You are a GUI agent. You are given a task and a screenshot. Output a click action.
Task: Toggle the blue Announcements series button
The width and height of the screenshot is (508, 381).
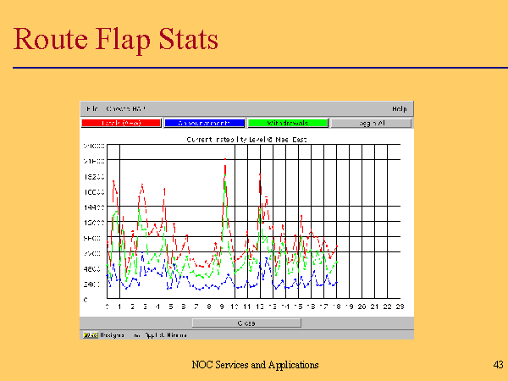point(204,124)
